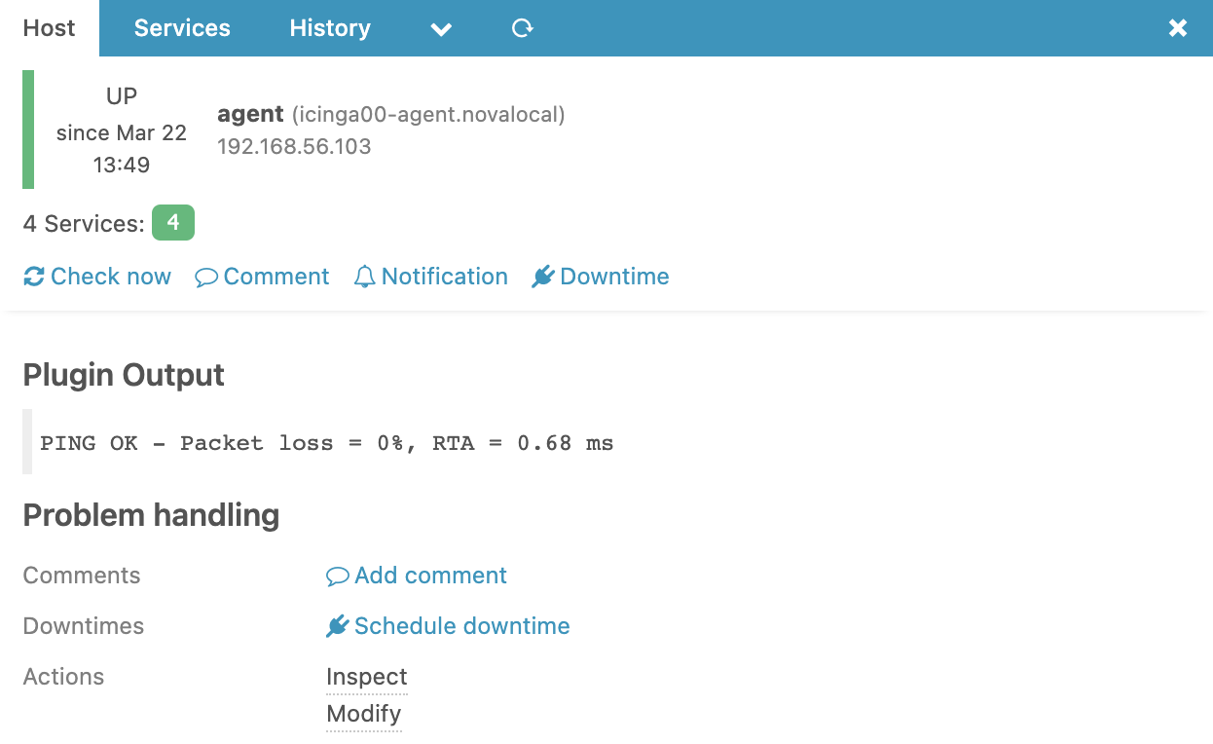The width and height of the screenshot is (1213, 744).
Task: Close the host detail panel
Action: [1178, 28]
